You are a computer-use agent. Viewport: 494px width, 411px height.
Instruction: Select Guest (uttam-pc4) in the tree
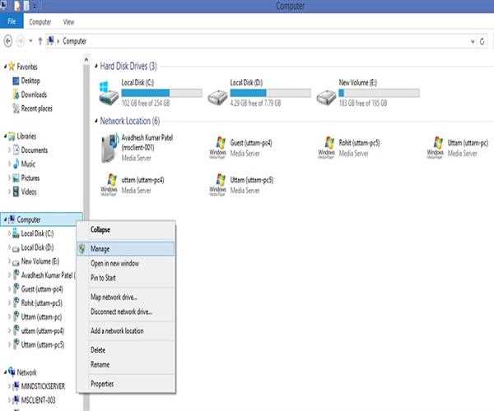tap(42, 289)
